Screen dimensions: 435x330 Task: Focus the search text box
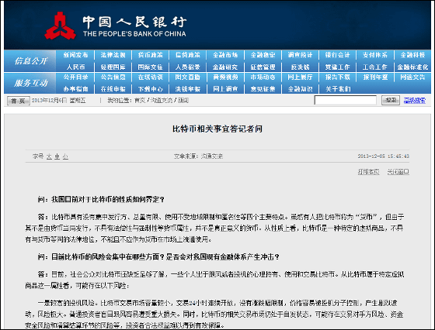(345, 100)
